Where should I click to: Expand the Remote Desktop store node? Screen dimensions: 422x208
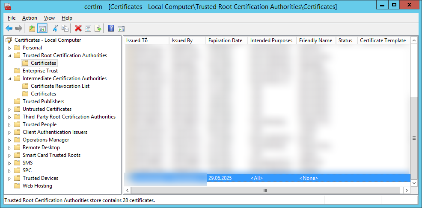pyautogui.click(x=9, y=147)
